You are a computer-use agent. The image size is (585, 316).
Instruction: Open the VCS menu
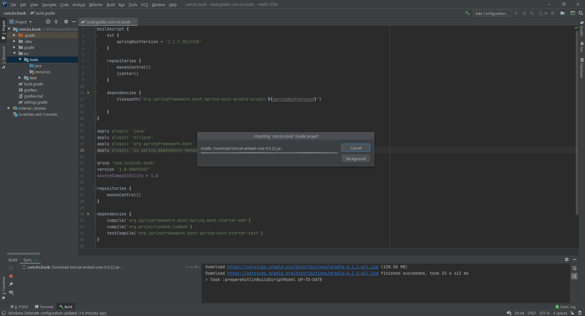(144, 5)
